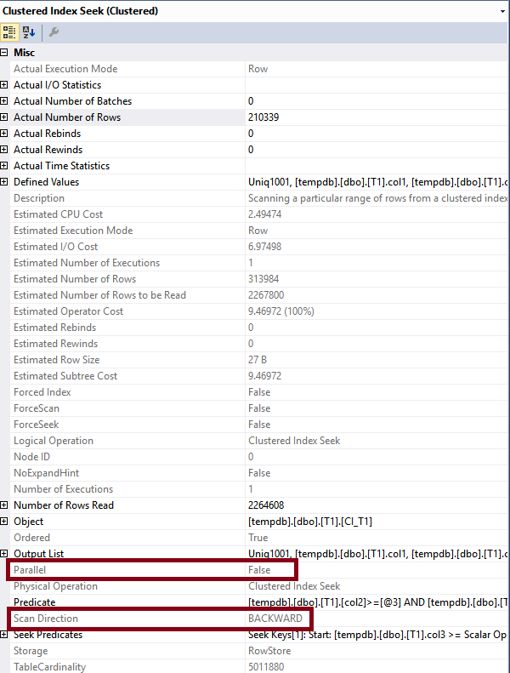Image resolution: width=510 pixels, height=673 pixels.
Task: Expand Actual Time Statistics
Action: (5, 166)
